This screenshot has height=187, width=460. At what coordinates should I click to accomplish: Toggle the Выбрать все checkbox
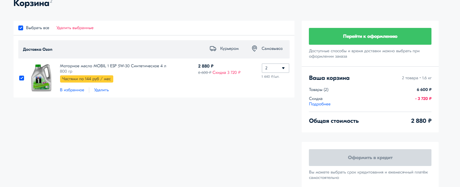click(x=21, y=28)
